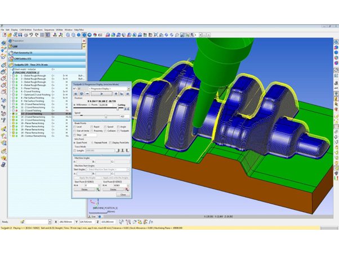The image size is (339, 254).
Task: Expand the Part Geometry (3) section
Action: click(x=23, y=52)
